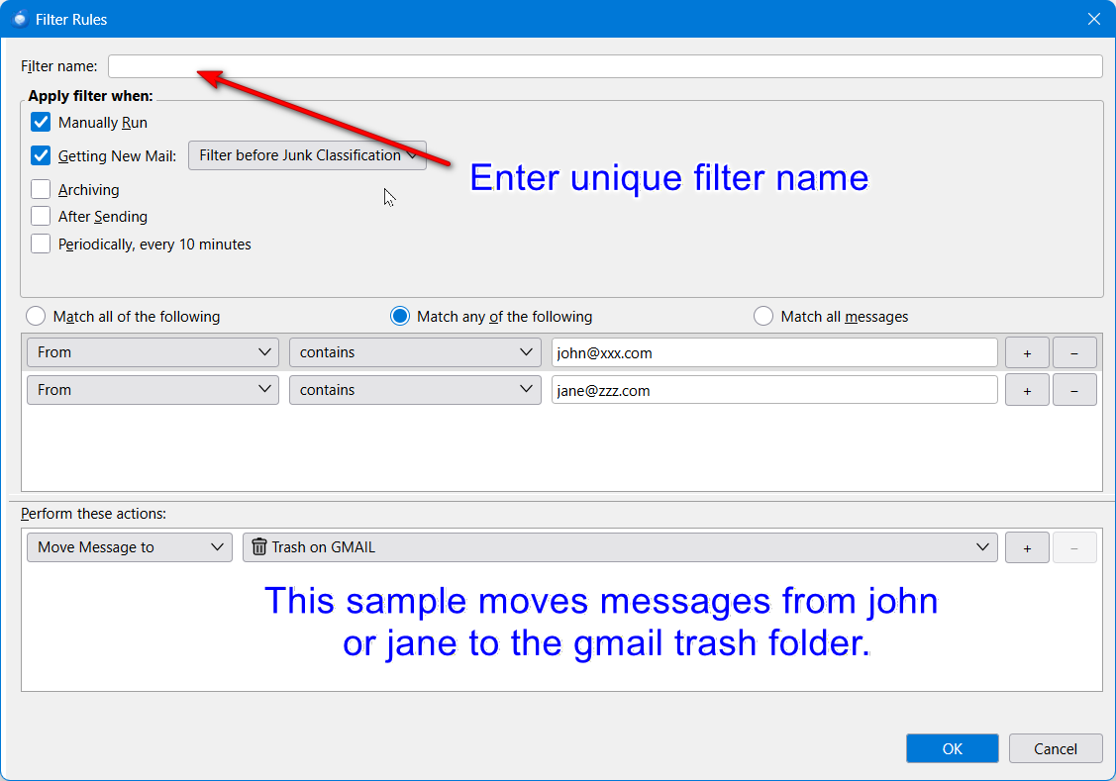The height and width of the screenshot is (781, 1116).
Task: Open the Trash on GMAIL folder dropdown
Action: tap(620, 547)
